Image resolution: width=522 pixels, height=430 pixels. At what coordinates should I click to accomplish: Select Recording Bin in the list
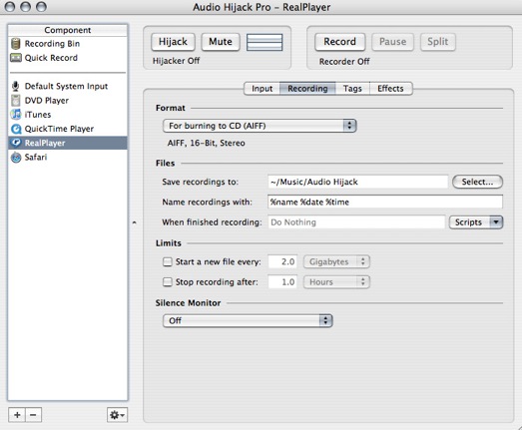(x=68, y=44)
